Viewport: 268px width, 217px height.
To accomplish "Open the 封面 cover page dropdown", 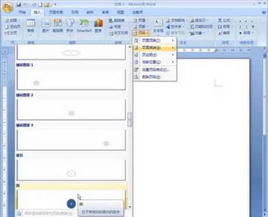I will tap(13, 20).
